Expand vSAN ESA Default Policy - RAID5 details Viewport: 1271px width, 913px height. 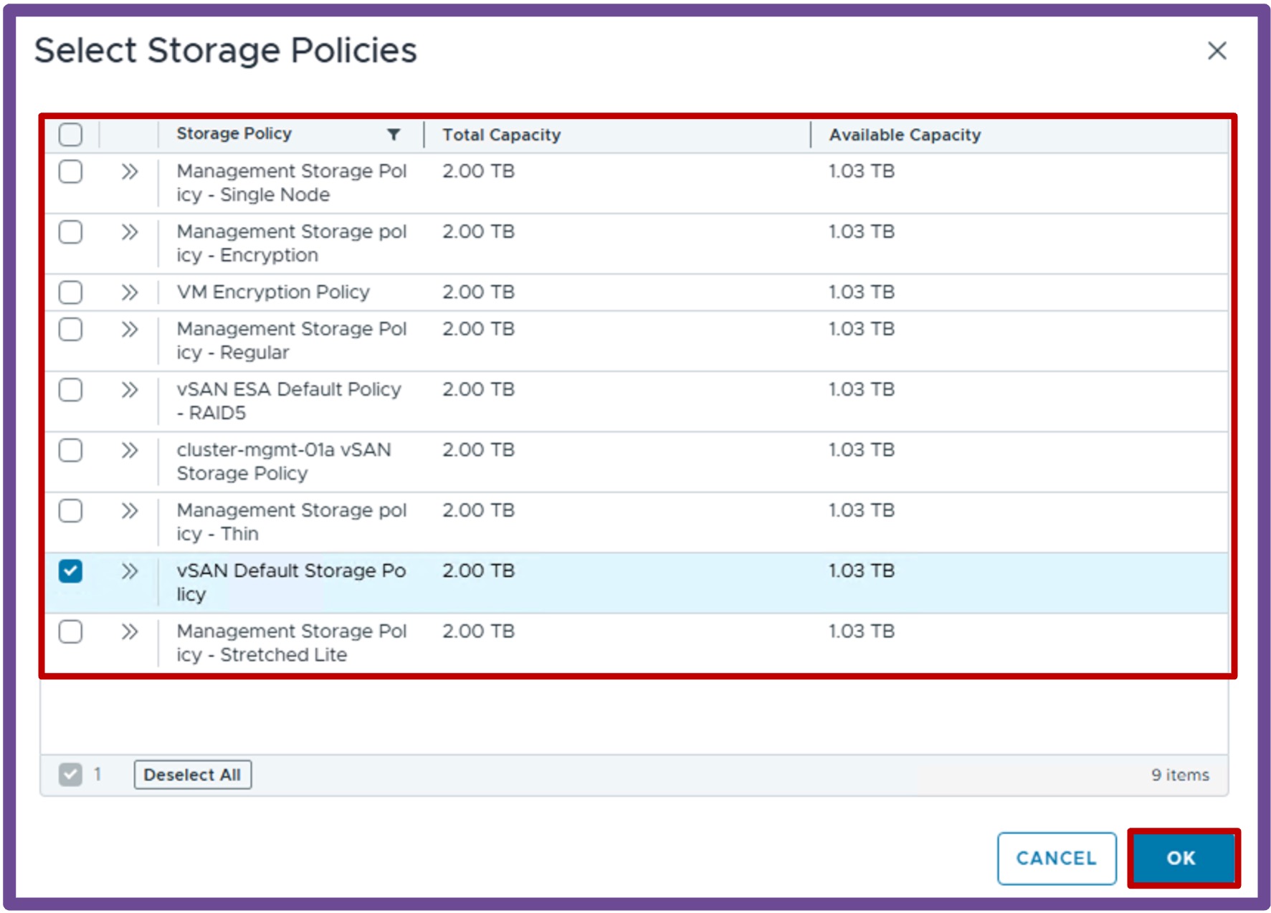tap(129, 389)
